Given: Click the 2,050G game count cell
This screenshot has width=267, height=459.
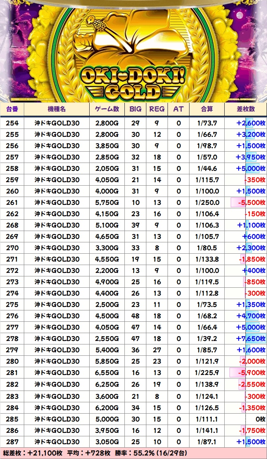Looking at the screenshot, I should coord(107,169).
